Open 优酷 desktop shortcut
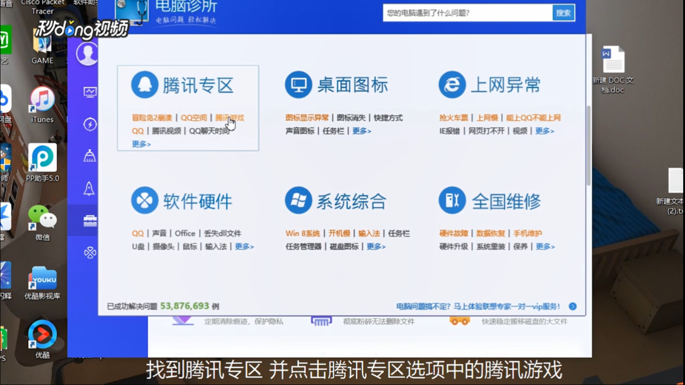The height and width of the screenshot is (385, 685). (x=42, y=340)
